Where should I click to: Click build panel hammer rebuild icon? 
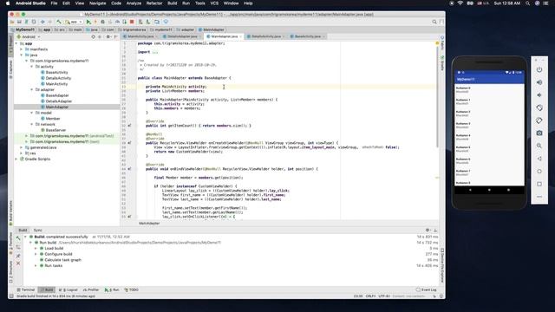[x=18, y=238]
